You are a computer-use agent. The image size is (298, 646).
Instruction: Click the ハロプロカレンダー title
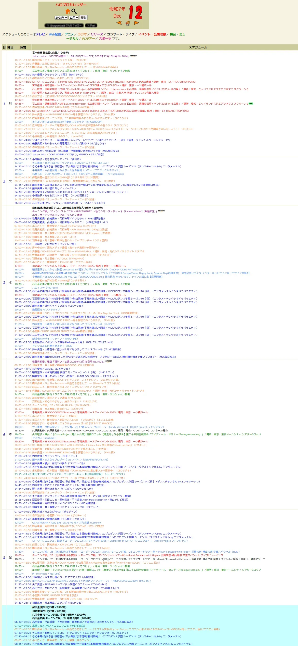click(71, 5)
